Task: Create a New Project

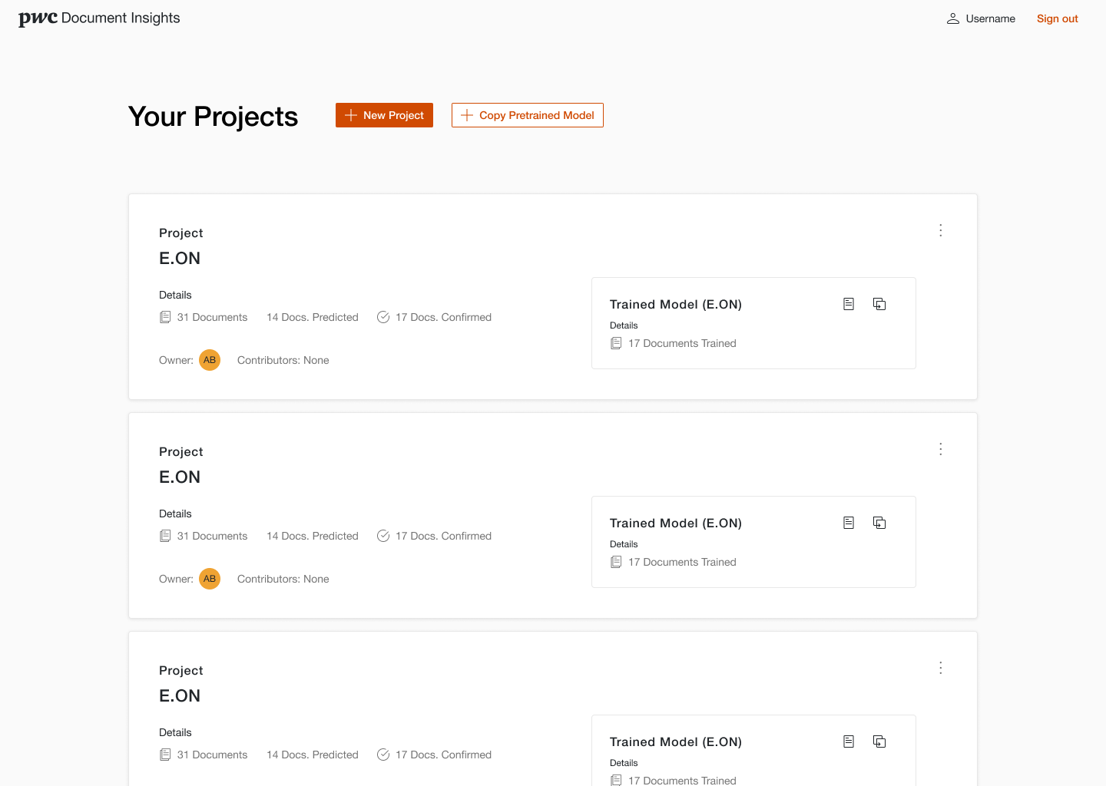Action: [384, 115]
